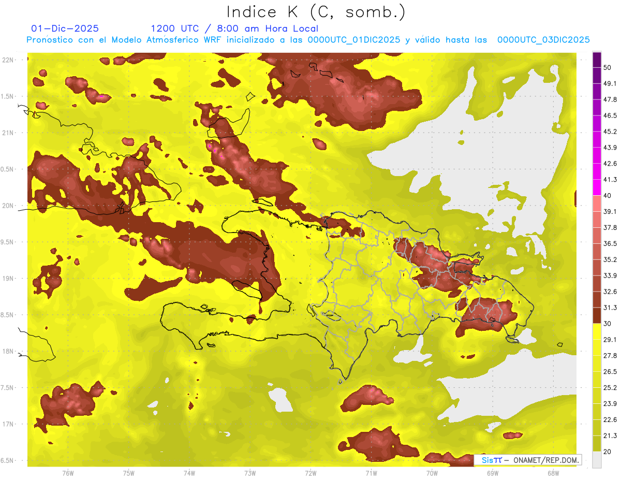The width and height of the screenshot is (621, 480).
Task: Click the "22.6" scale value
Action: [610, 420]
